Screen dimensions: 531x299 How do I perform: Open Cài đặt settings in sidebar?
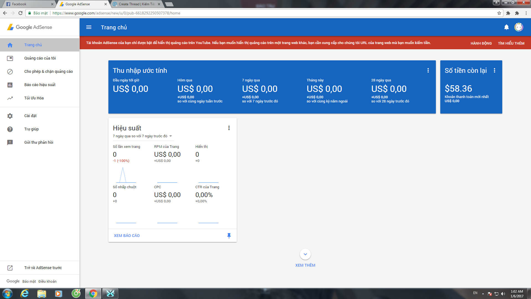point(30,116)
